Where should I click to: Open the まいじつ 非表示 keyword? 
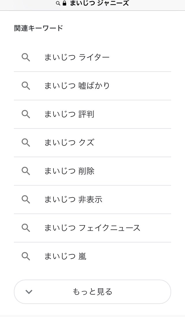73,200
